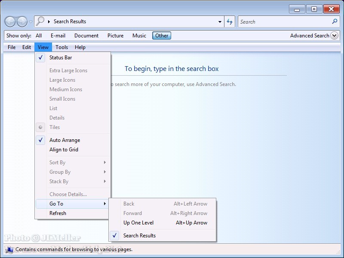Filter results to show only E-mail
Screen dimensions: 344x258
tap(58, 36)
